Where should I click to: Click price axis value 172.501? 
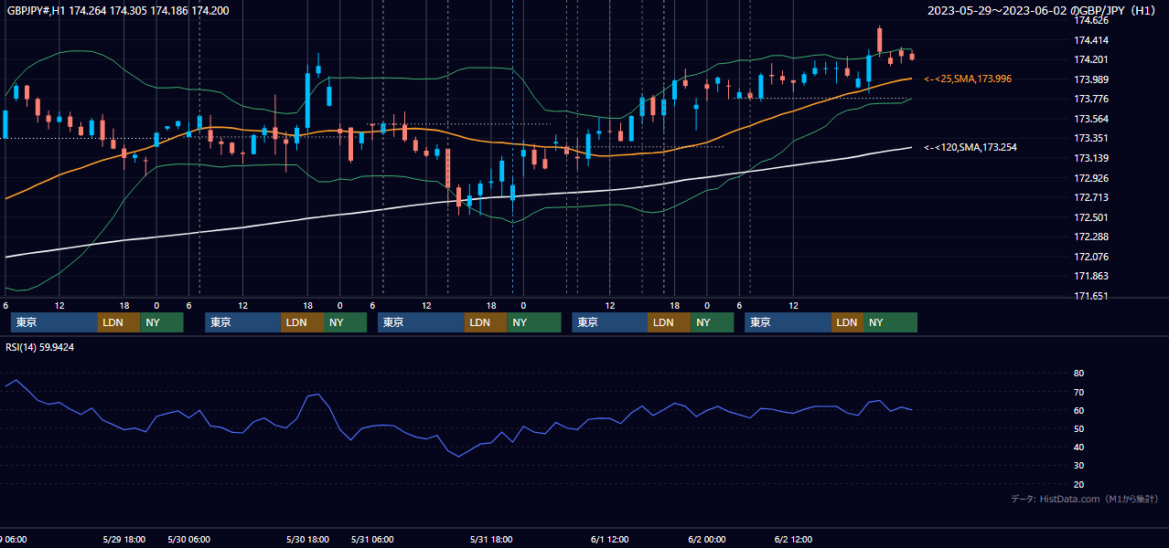coord(1090,217)
